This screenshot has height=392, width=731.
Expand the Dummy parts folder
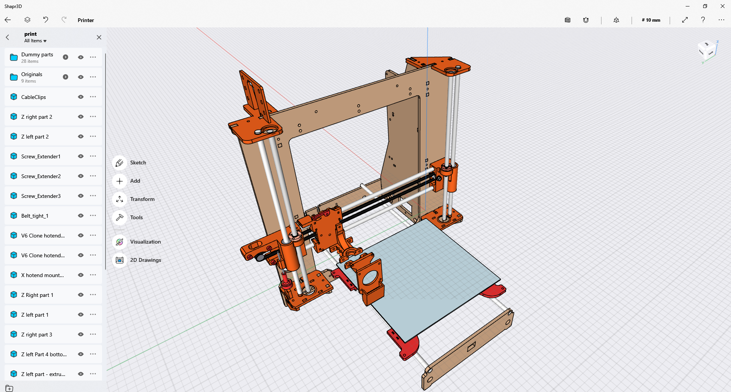tap(65, 57)
